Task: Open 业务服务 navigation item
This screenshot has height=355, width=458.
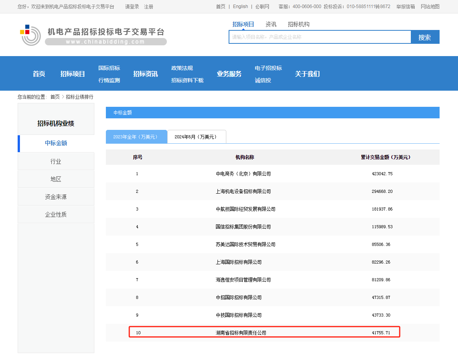Action: point(229,74)
